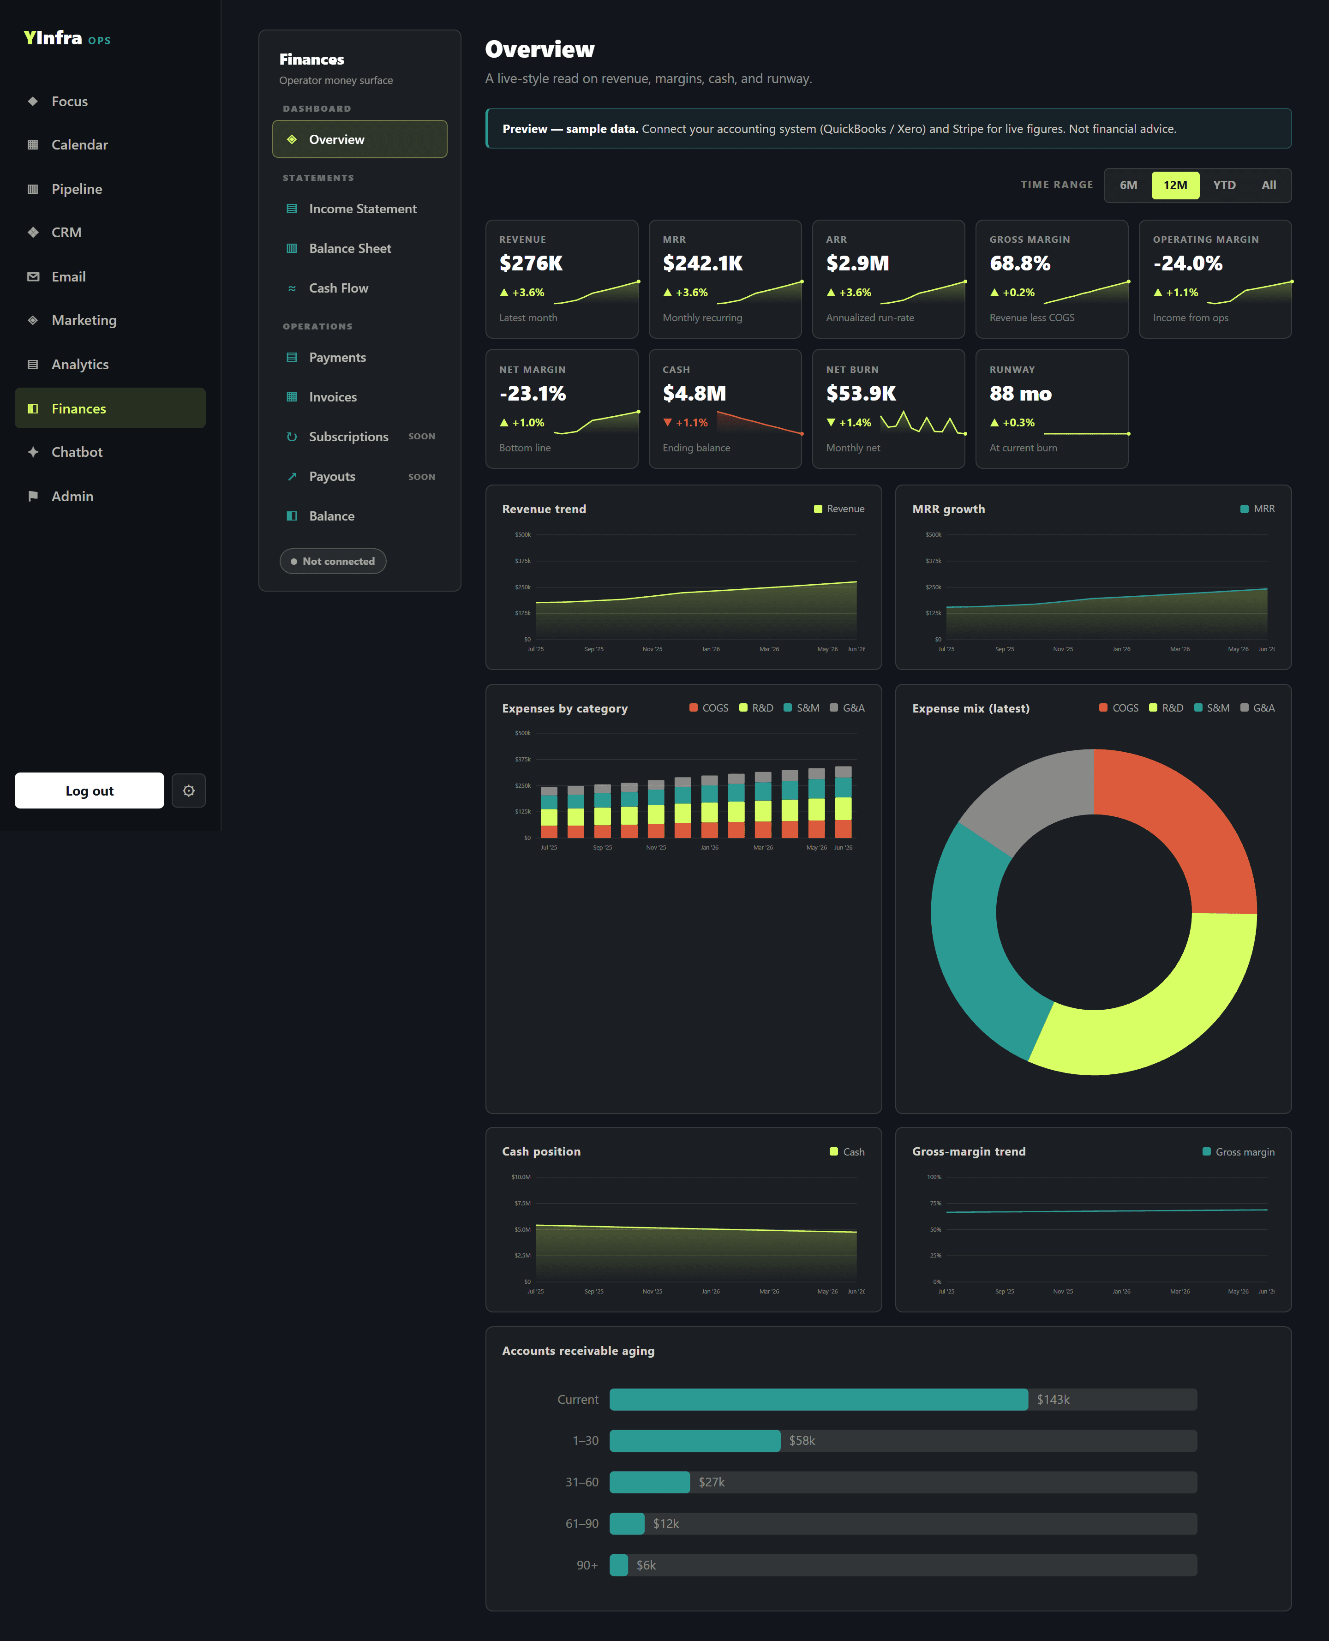Screen dimensions: 1329x1641
Task: Click the Net Margin -23.1% card
Action: tap(561, 409)
